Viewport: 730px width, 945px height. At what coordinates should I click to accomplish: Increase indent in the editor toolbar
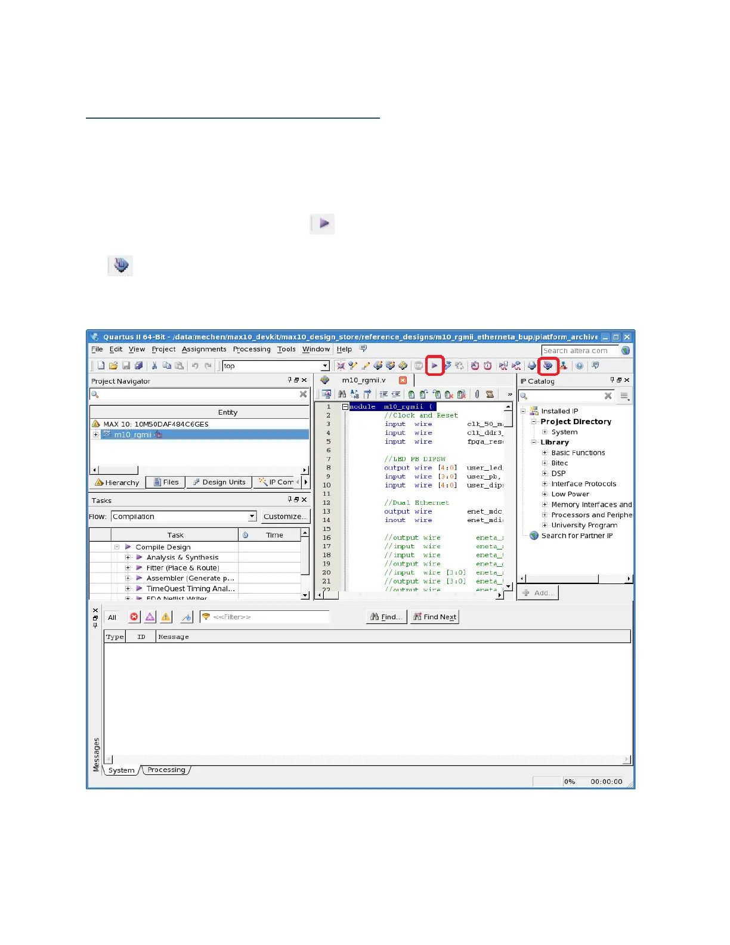383,394
